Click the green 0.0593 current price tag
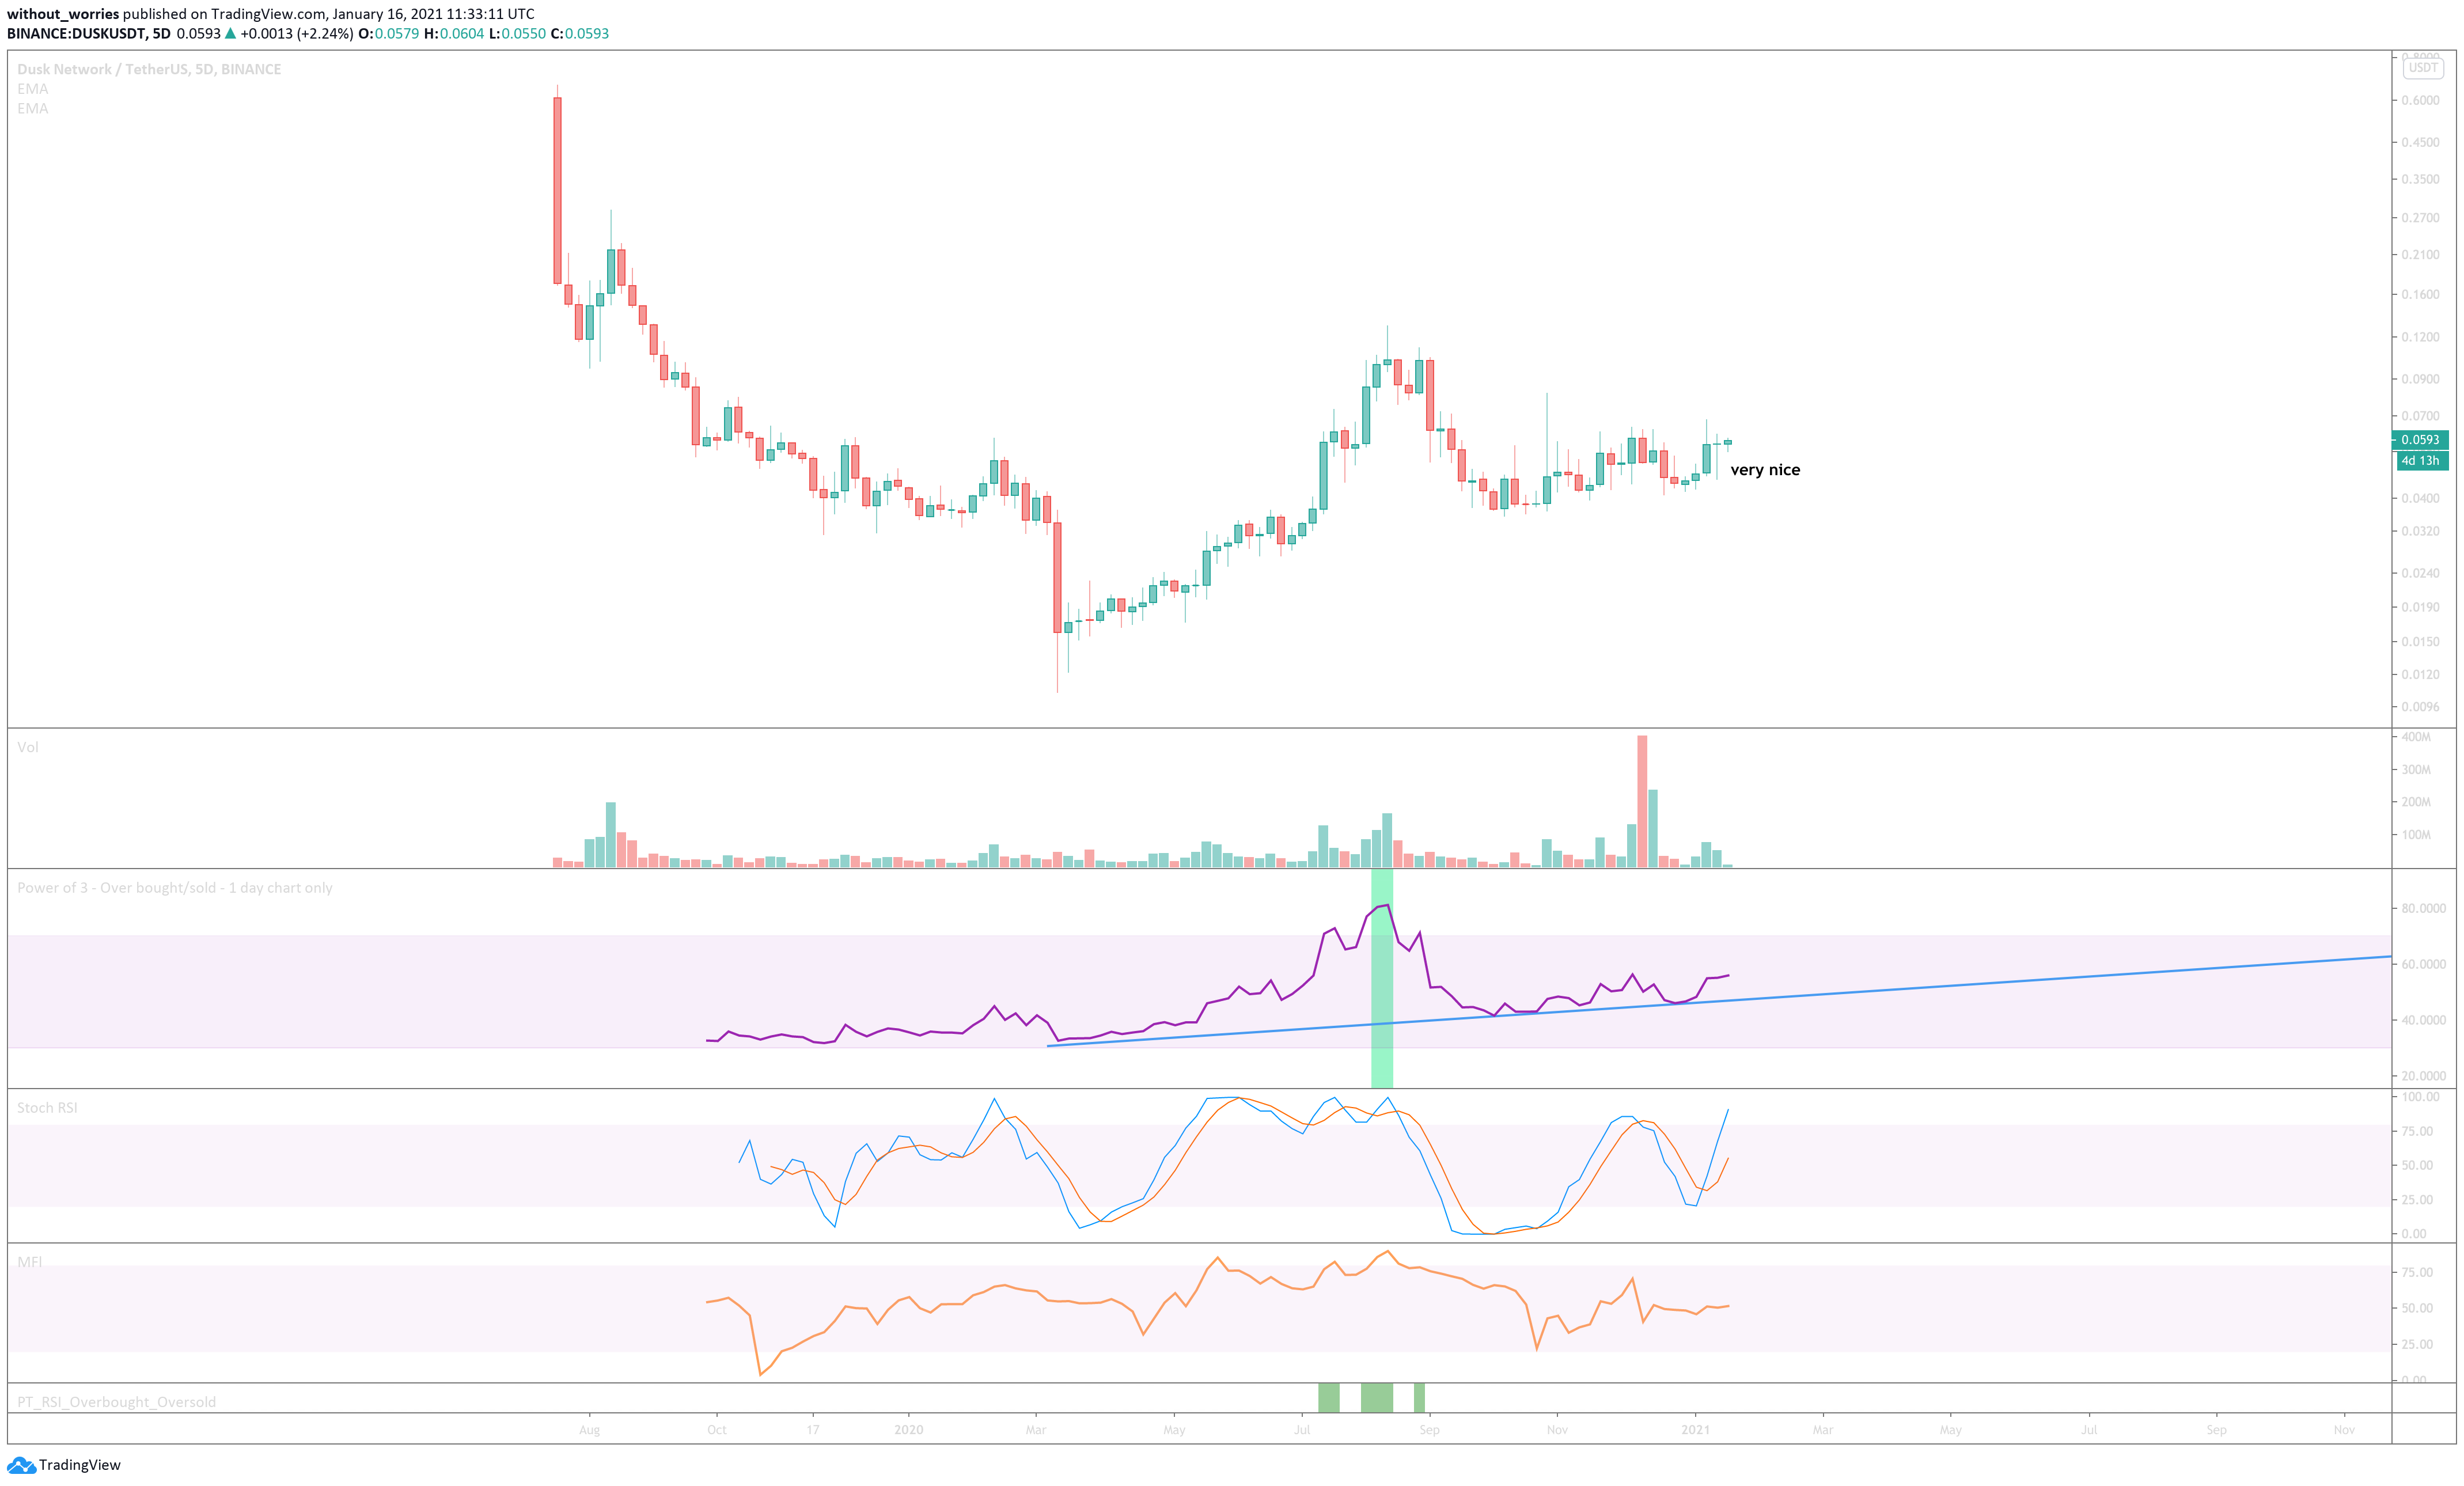Image resolution: width=2464 pixels, height=1486 pixels. pos(2420,440)
